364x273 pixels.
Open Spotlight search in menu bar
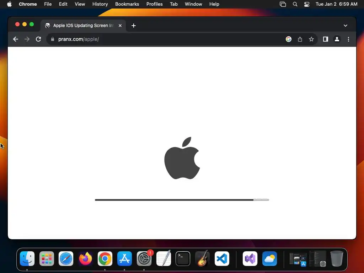pos(295,4)
